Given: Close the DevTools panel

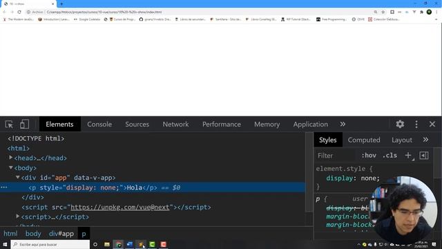Looking at the screenshot, I should 432,124.
